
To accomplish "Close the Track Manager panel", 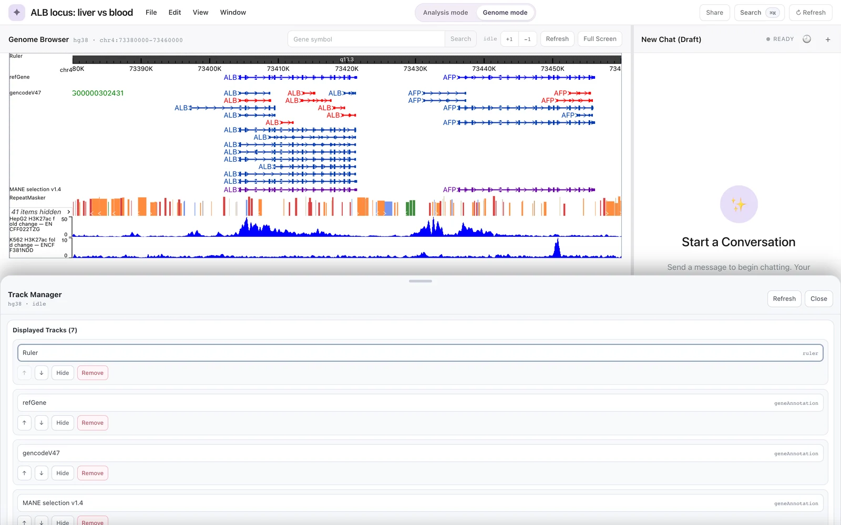I will pyautogui.click(x=818, y=299).
